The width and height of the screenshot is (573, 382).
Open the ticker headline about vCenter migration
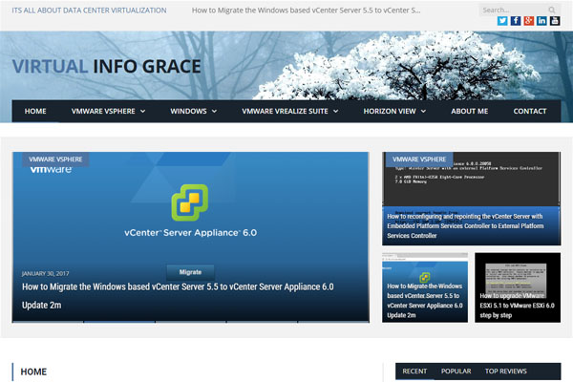coord(306,11)
